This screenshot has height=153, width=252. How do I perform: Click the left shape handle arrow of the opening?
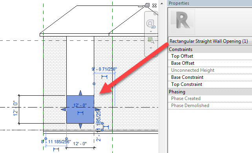(64, 109)
